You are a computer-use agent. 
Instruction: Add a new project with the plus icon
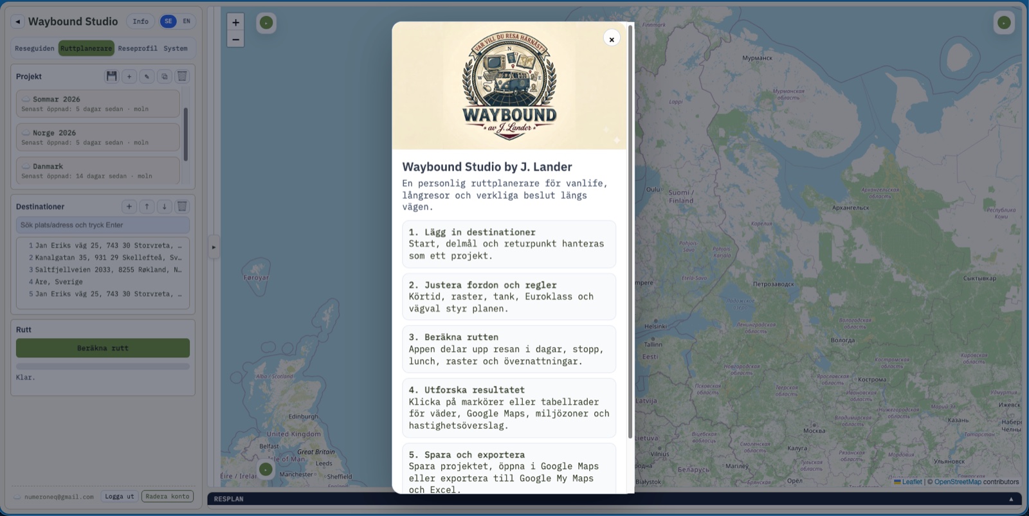pyautogui.click(x=129, y=76)
